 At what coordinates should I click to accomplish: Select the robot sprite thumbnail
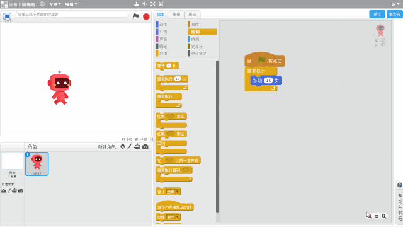[x=37, y=164]
